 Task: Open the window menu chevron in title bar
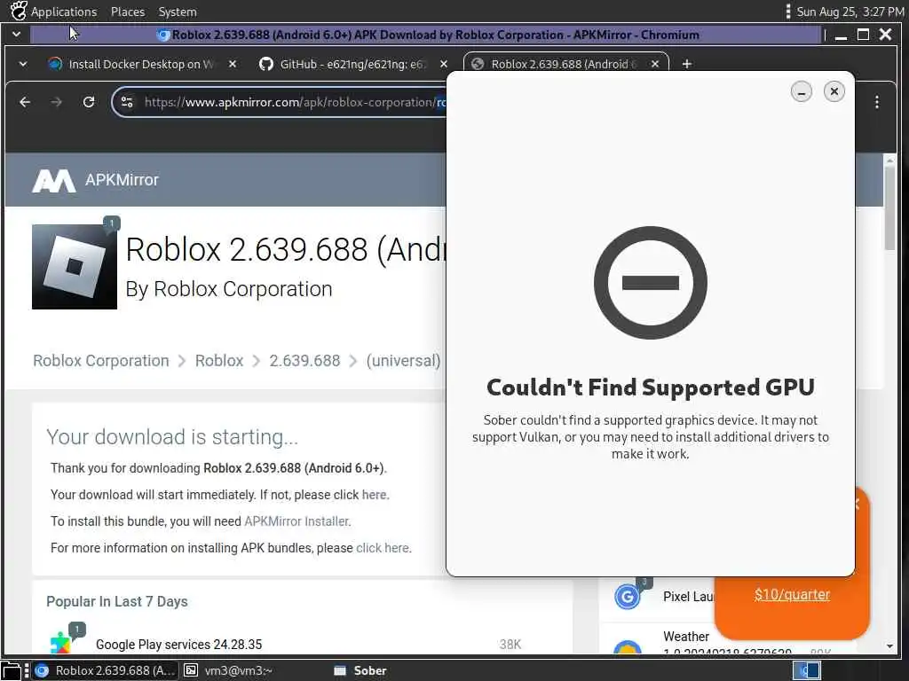pos(16,35)
